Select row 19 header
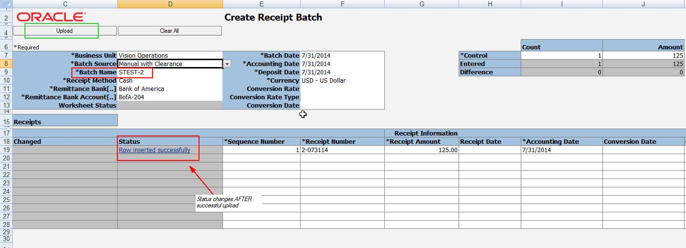Viewport: 686px width, 248px height. pyautogui.click(x=6, y=150)
